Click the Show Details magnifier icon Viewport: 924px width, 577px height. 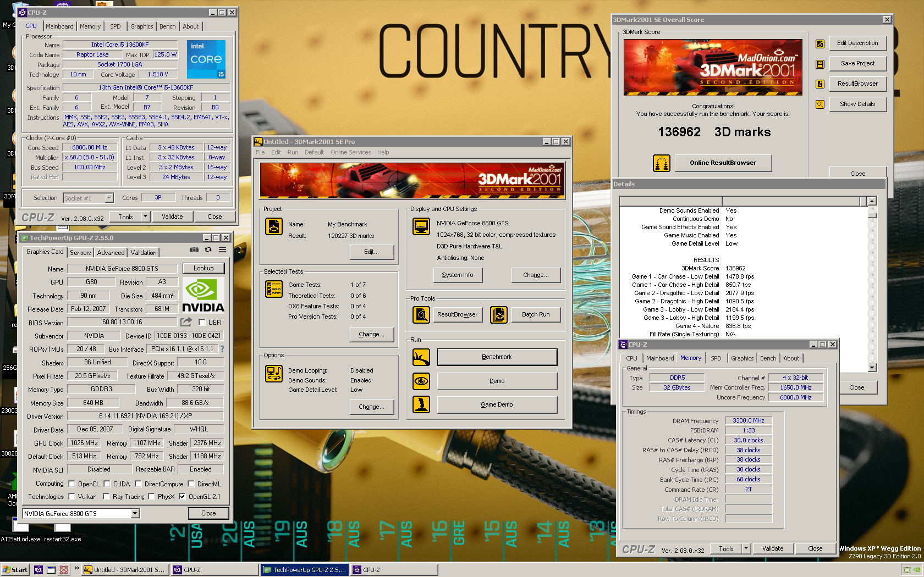[820, 104]
